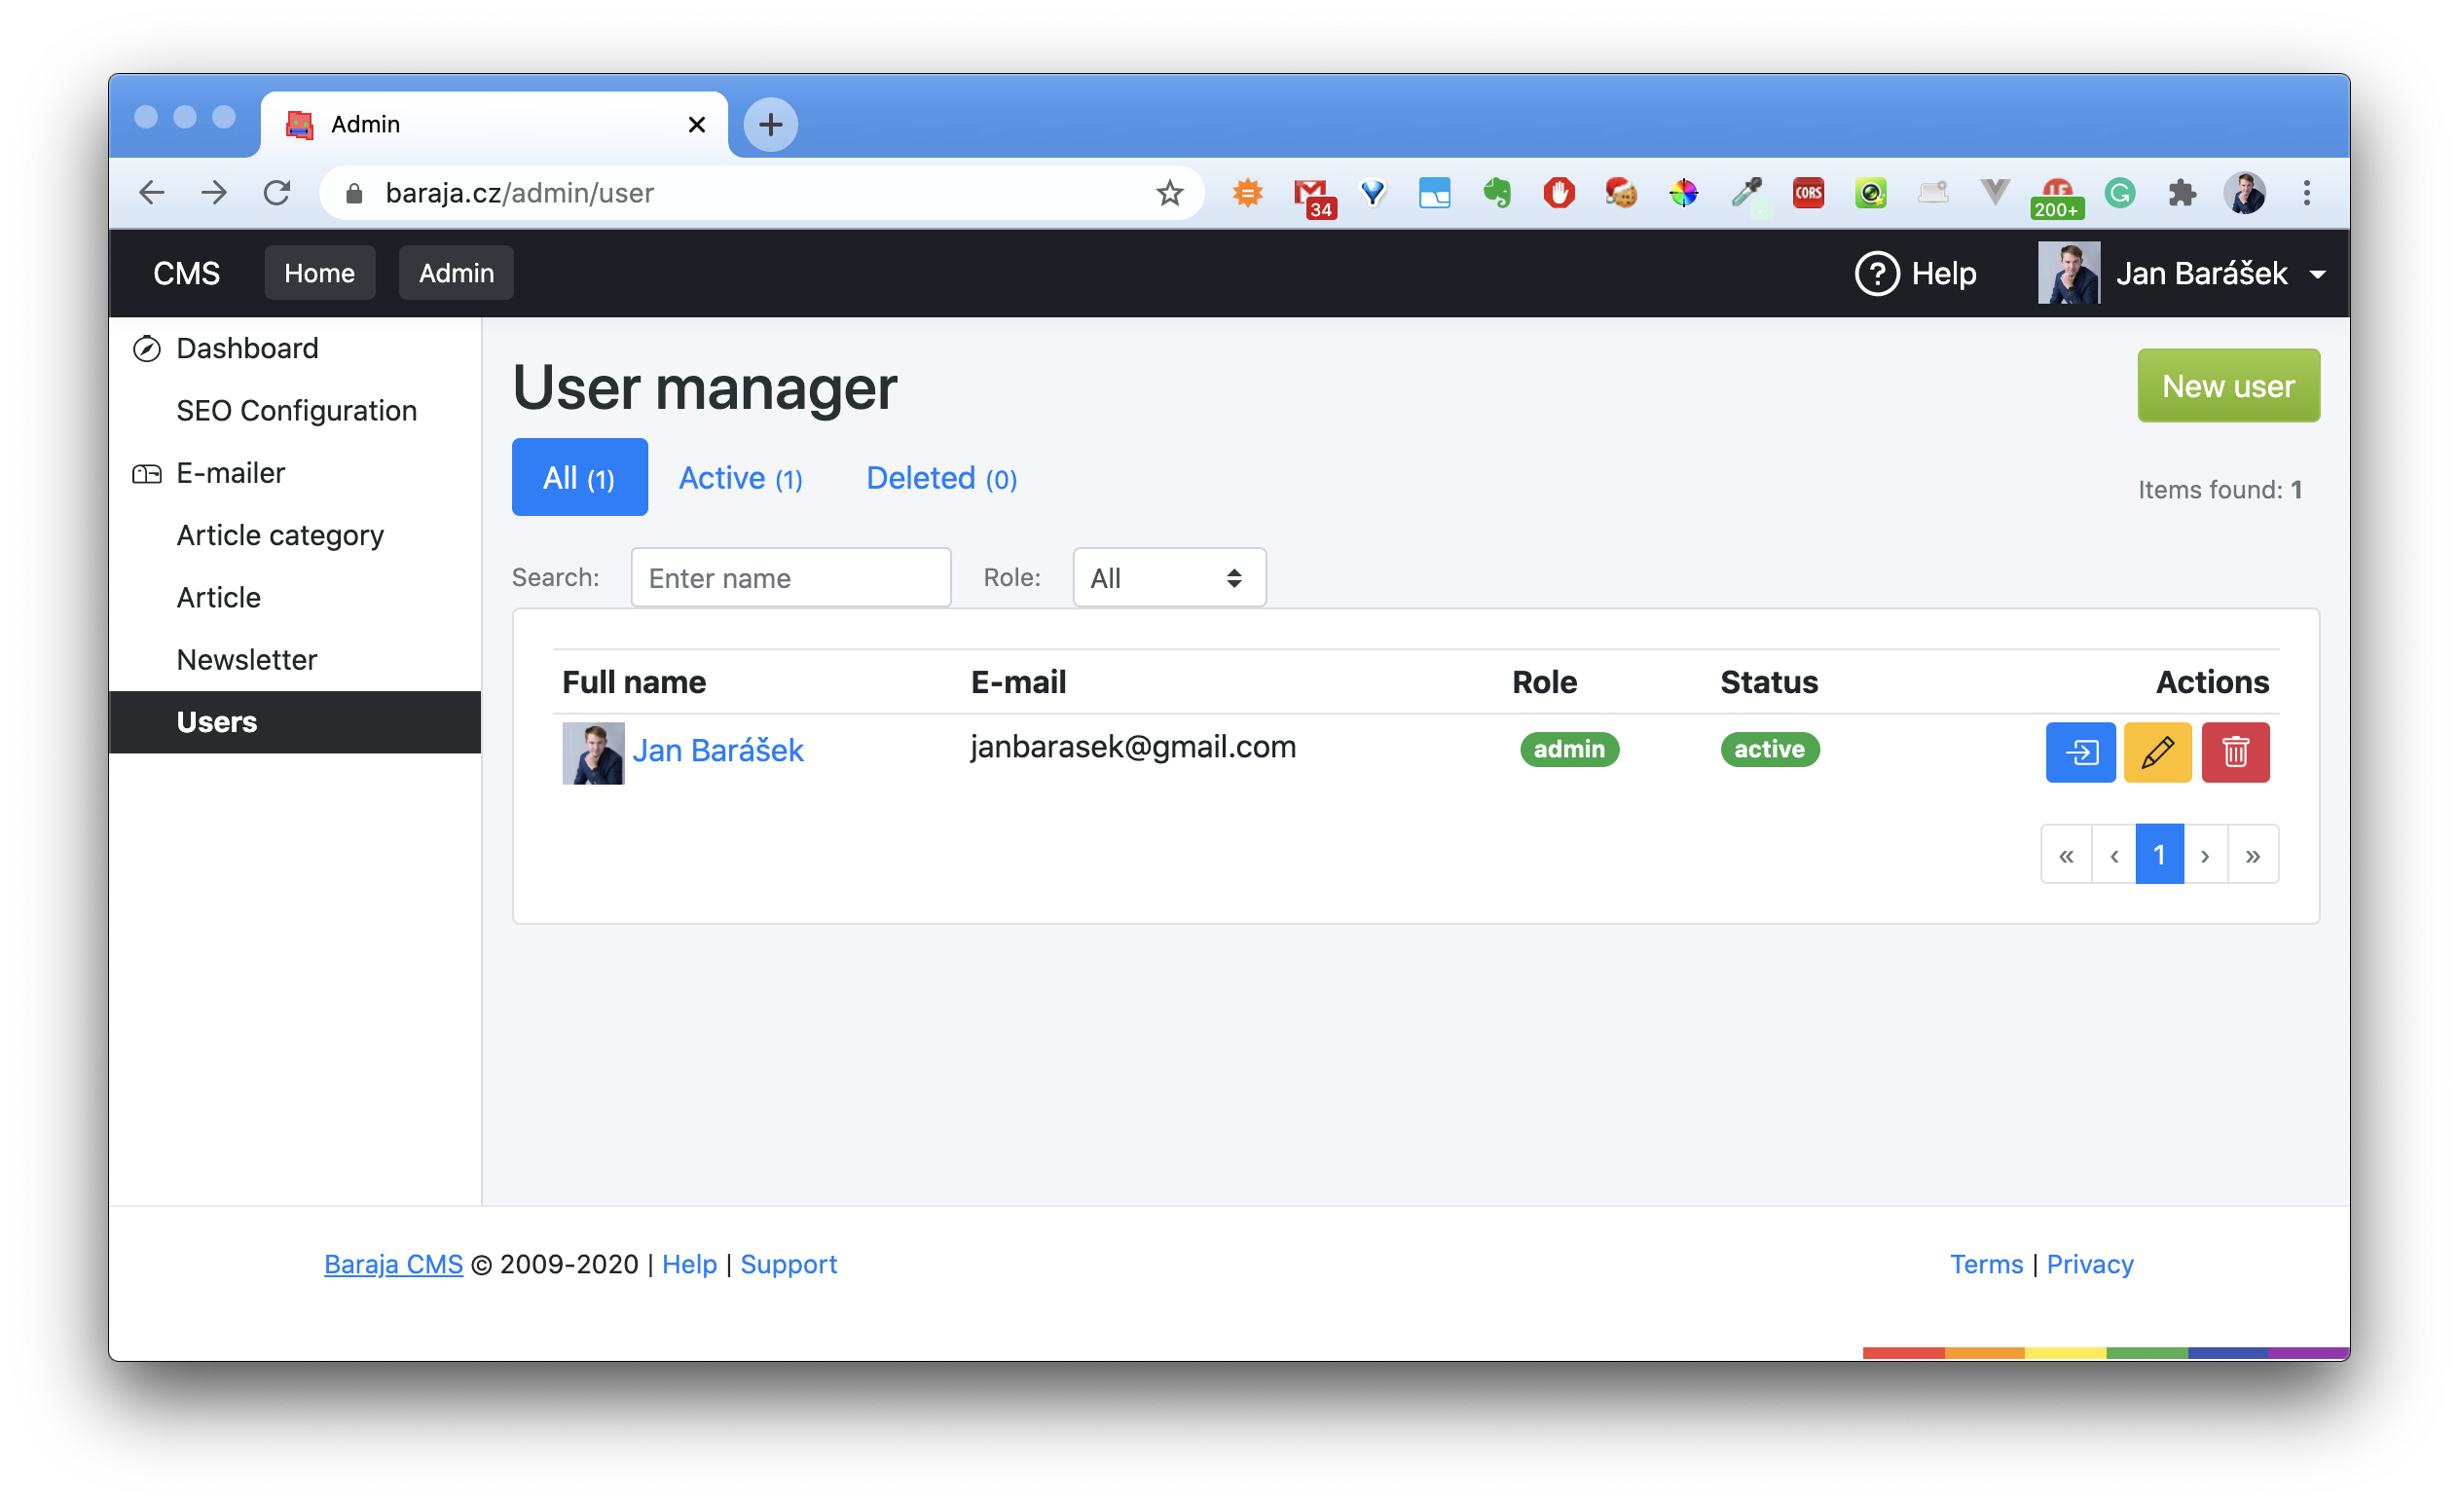
Task: Open the extensions puzzle-piece menu
Action: point(2184,193)
